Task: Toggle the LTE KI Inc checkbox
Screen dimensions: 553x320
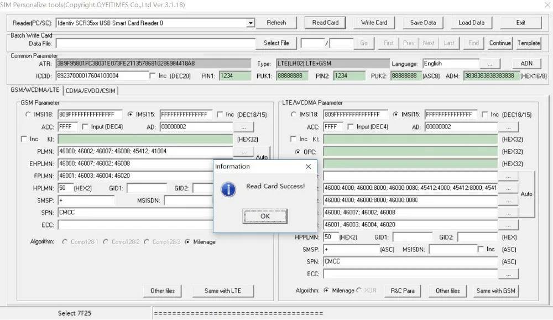Action: [293, 139]
